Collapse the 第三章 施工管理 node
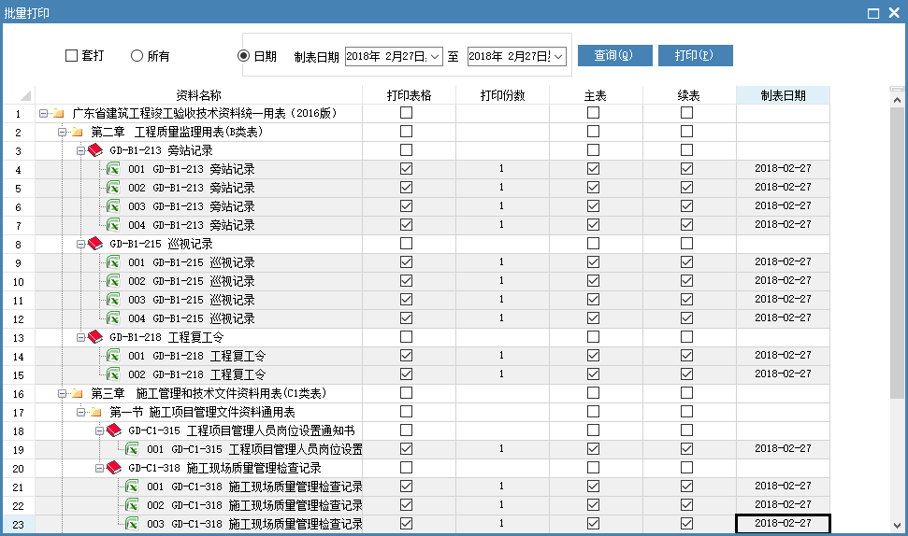 pyautogui.click(x=62, y=393)
